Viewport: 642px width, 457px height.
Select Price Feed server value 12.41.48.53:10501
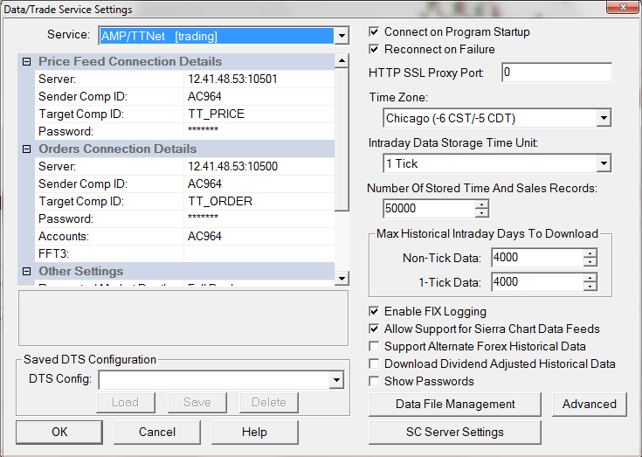[259, 79]
